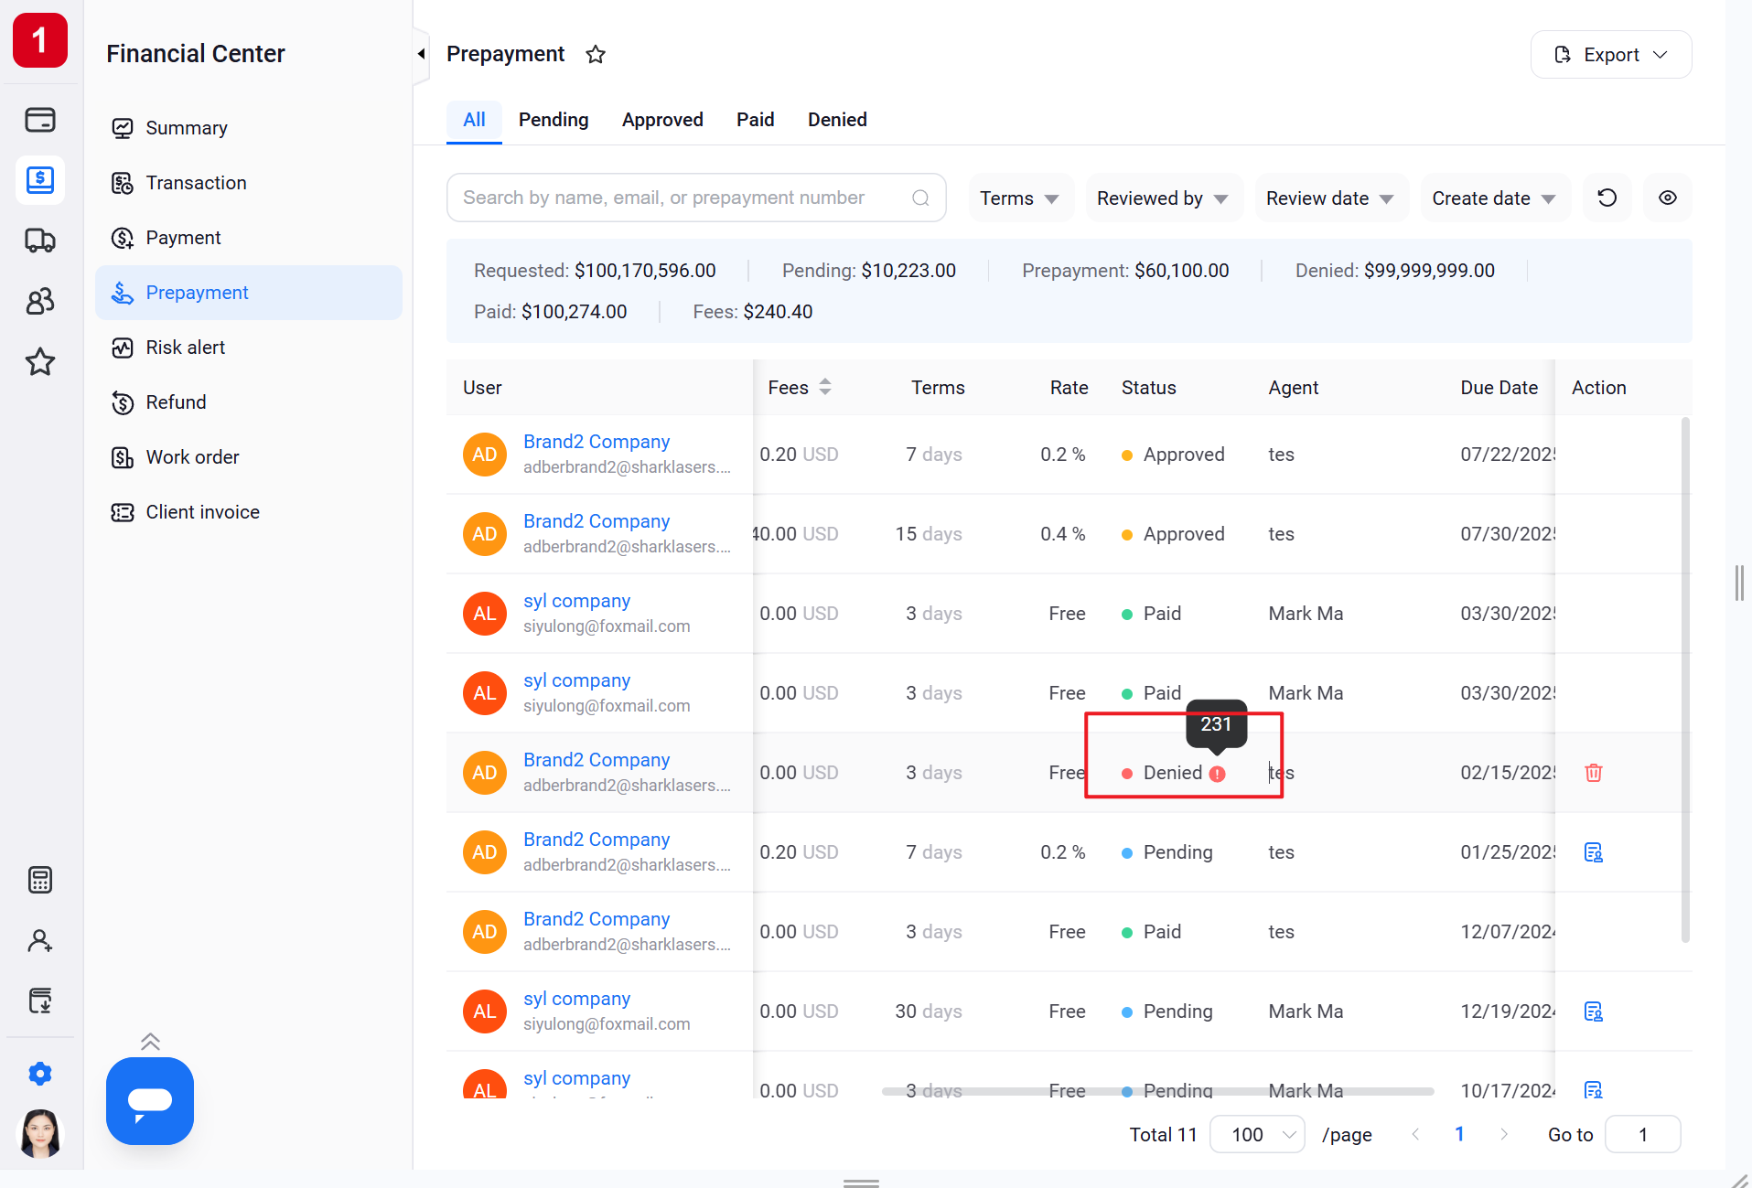The width and height of the screenshot is (1752, 1188).
Task: Open the Financial Center dollar icon in rail
Action: click(x=40, y=179)
